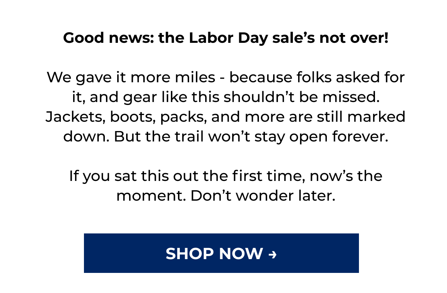447x293 pixels.
Task: Select the blue rectangular button graphic
Action: [222, 253]
